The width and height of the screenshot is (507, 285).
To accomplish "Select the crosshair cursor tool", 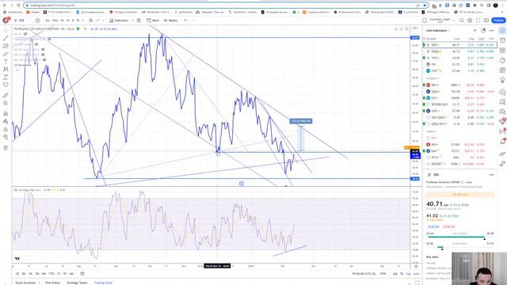I will tap(6, 30).
